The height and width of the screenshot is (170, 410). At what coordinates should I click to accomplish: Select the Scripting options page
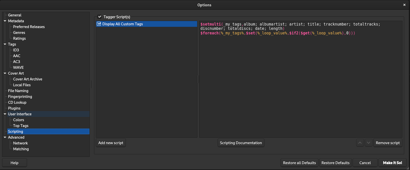coord(15,132)
